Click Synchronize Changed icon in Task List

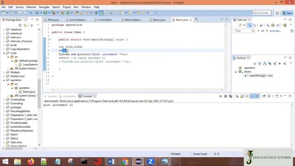point(285,25)
